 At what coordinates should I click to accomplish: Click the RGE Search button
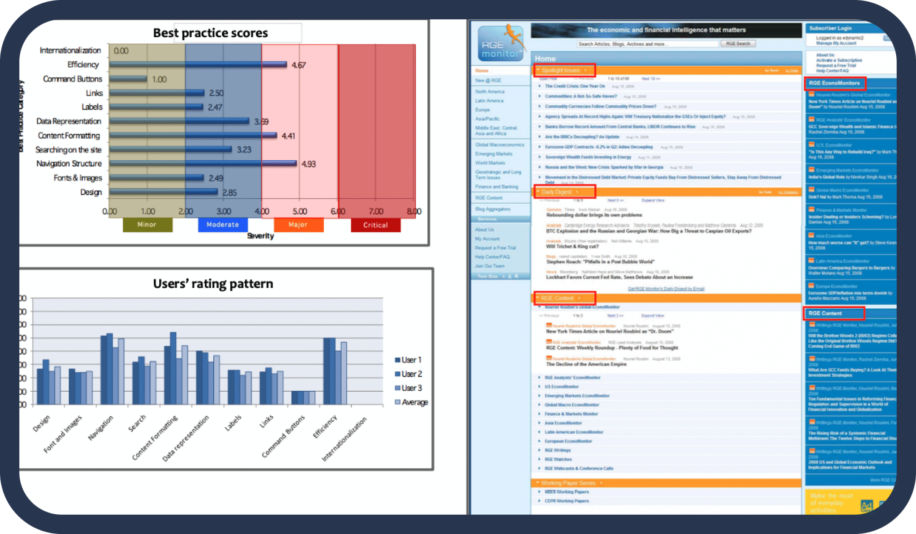[738, 44]
